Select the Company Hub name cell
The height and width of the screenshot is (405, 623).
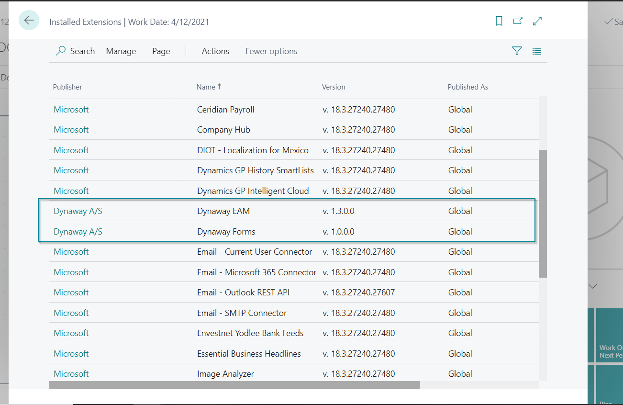click(x=223, y=130)
